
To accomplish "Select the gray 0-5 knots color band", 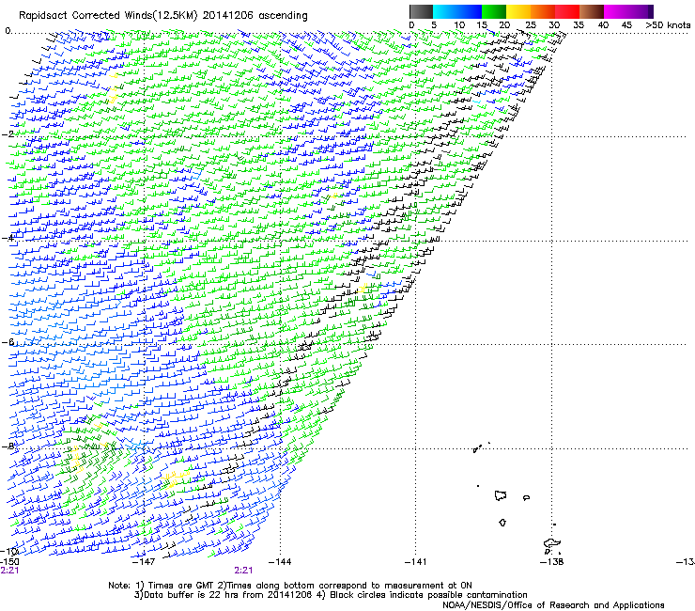I will click(x=421, y=11).
